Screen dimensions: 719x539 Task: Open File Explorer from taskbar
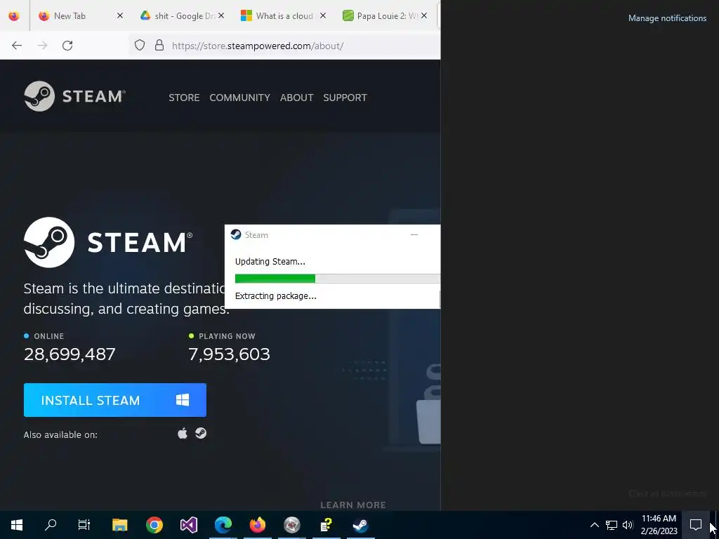tap(120, 525)
